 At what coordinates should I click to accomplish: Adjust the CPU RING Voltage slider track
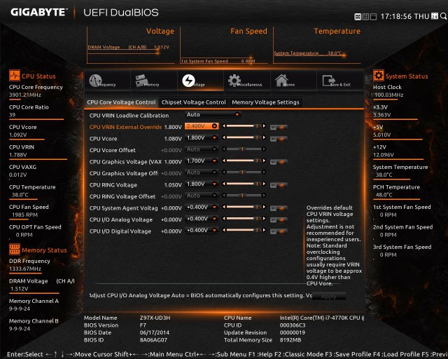pos(244,184)
